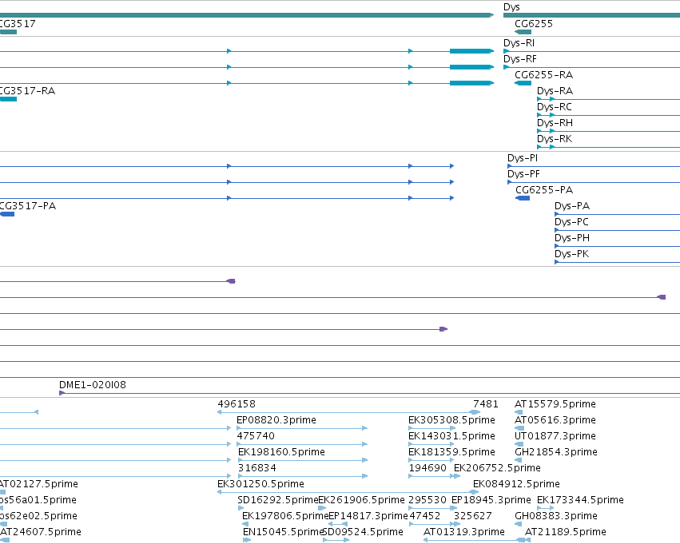Click the 496158 feature label
This screenshot has width=680, height=544.
(x=237, y=404)
